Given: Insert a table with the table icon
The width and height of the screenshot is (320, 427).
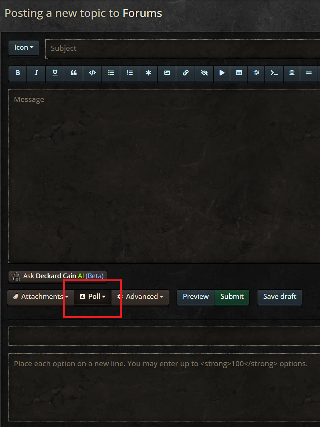Looking at the screenshot, I should tap(239, 73).
